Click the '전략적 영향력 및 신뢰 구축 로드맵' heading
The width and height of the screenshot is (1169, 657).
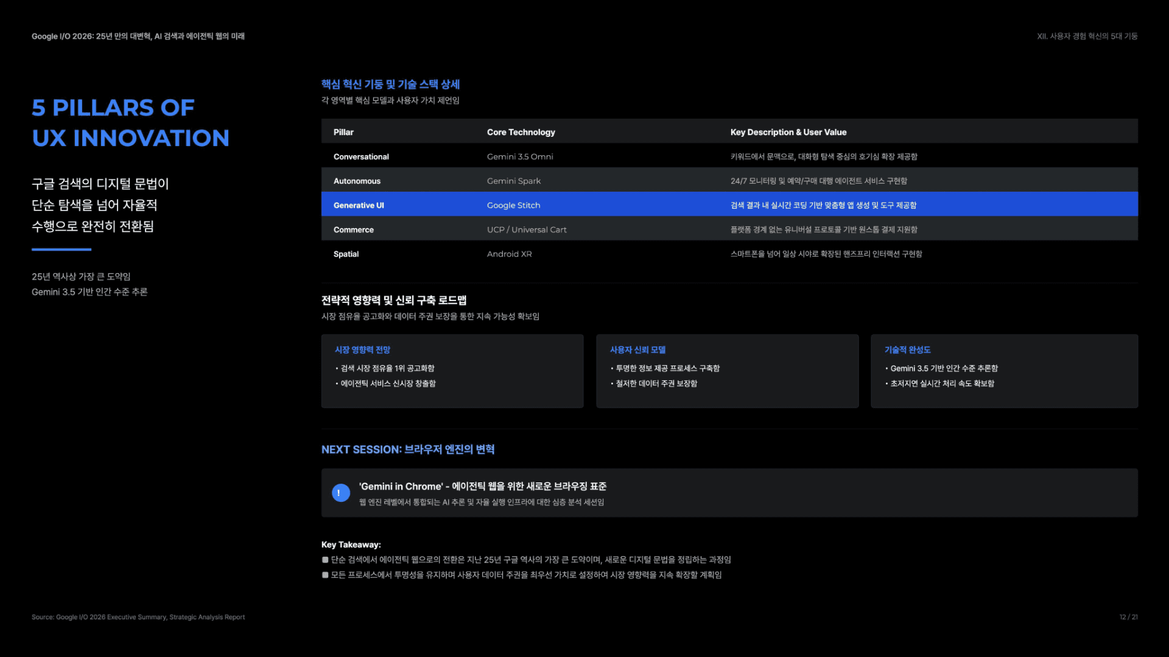[x=394, y=300]
